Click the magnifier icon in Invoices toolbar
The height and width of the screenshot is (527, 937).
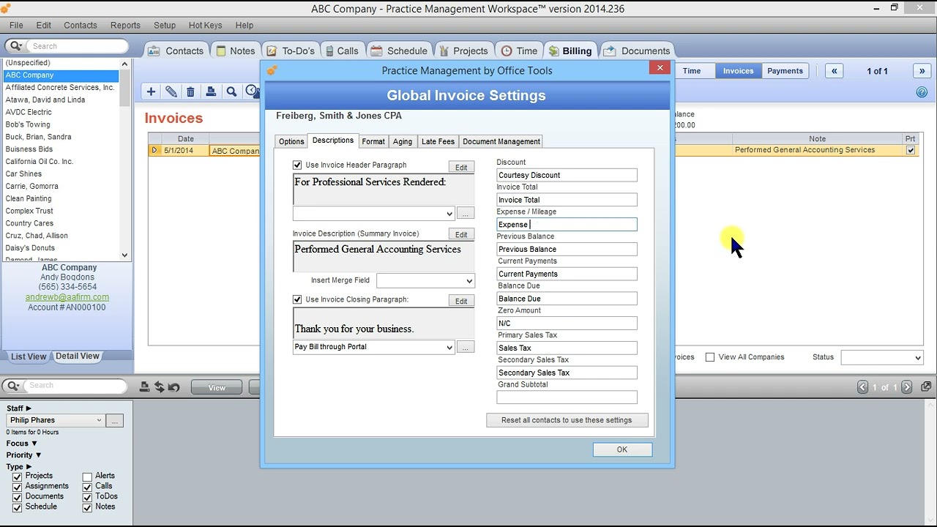click(x=231, y=91)
